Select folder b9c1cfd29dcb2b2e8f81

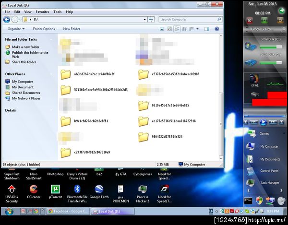click(84, 121)
